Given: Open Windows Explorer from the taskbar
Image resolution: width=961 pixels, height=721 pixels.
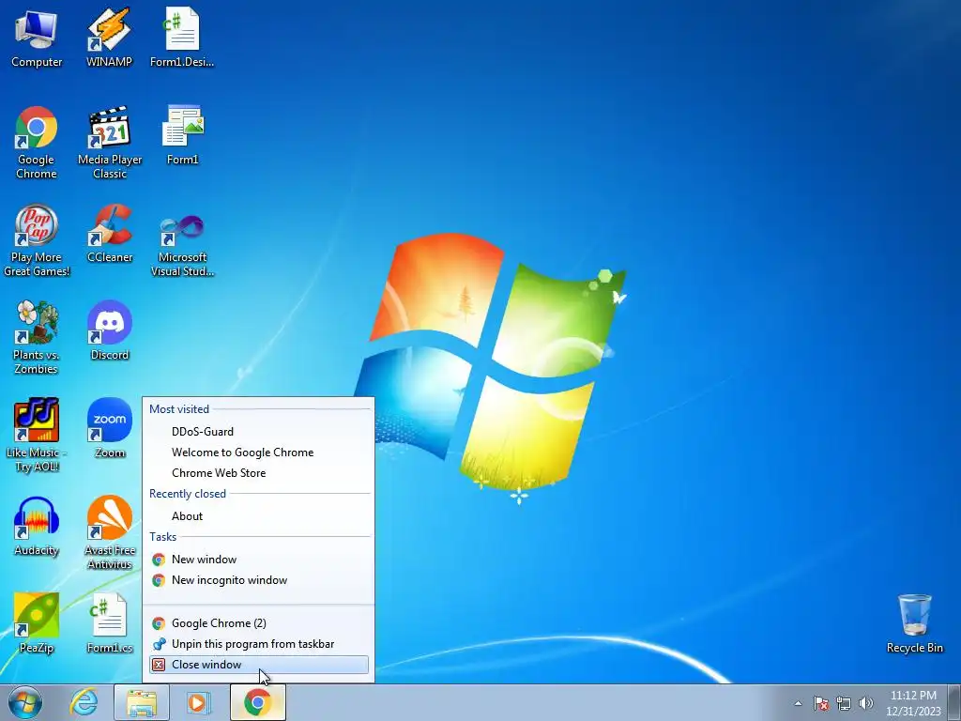Looking at the screenshot, I should [x=142, y=702].
